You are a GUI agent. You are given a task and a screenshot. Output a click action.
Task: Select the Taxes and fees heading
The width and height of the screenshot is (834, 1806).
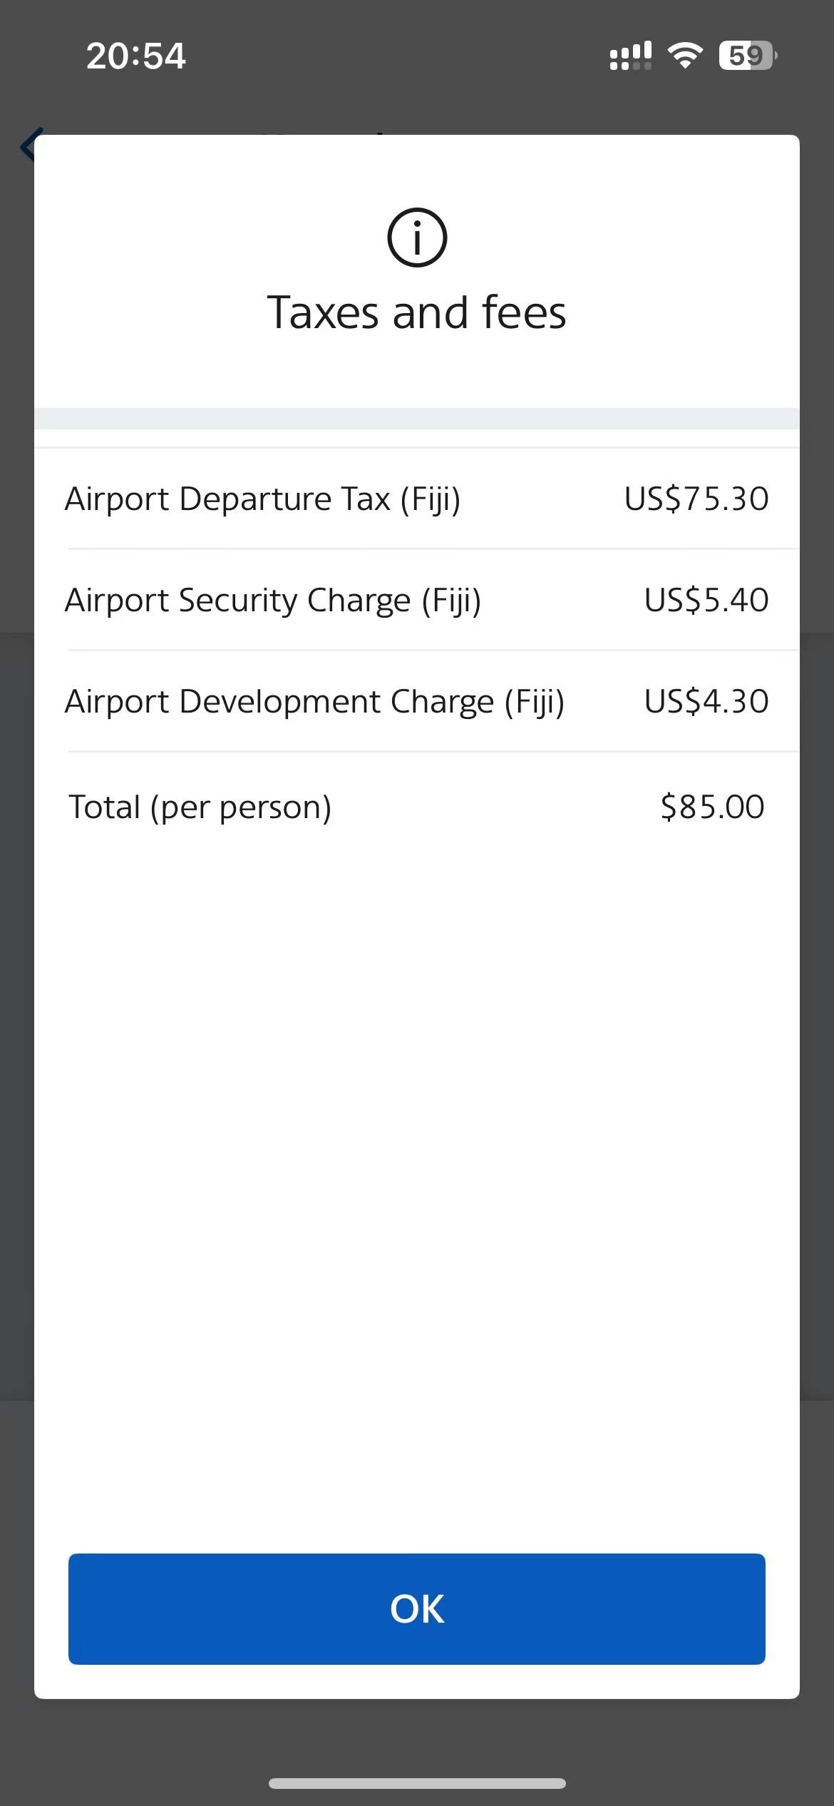(417, 312)
